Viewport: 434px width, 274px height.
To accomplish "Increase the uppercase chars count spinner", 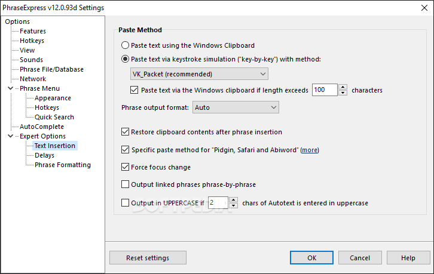I will coord(234,199).
